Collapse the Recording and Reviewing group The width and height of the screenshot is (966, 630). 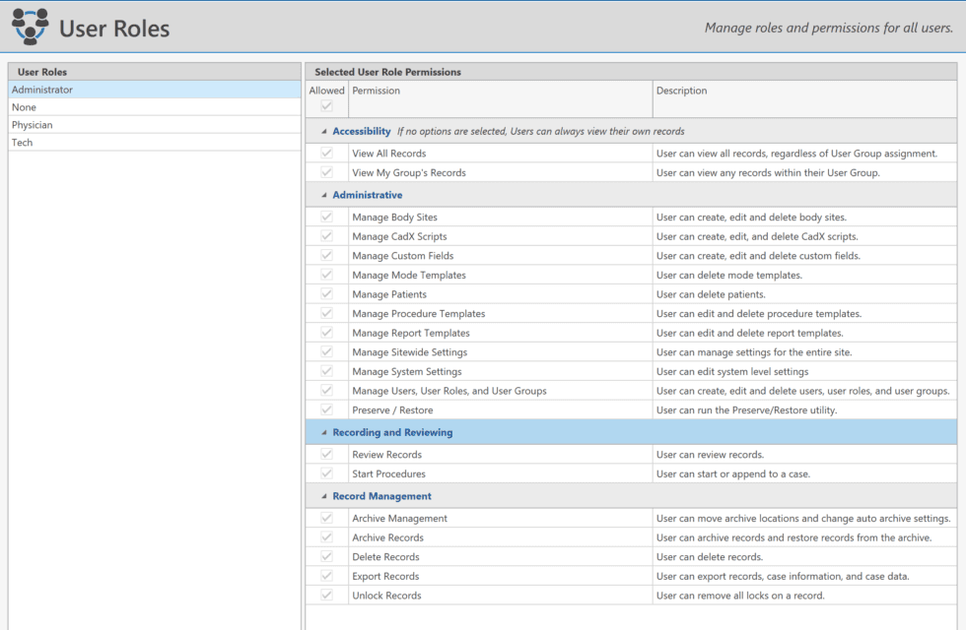pos(324,432)
